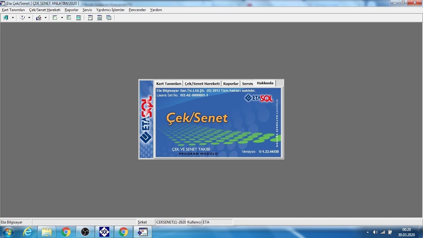The height and width of the screenshot is (238, 423).
Task: Open the Yardım menu
Action: (x=156, y=10)
